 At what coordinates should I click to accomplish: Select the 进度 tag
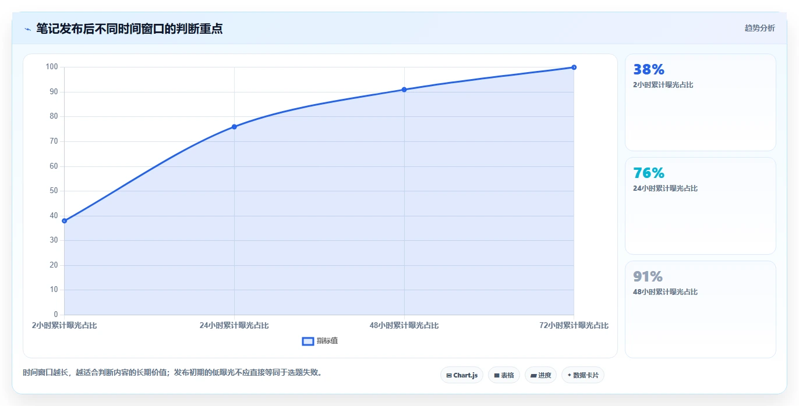pyautogui.click(x=540, y=375)
